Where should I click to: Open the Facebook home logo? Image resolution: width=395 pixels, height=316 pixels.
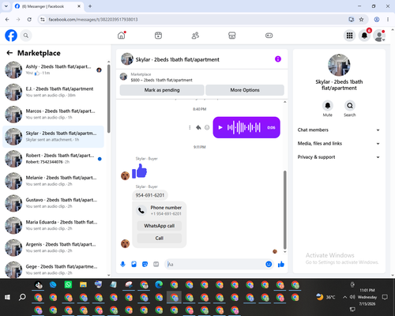coord(11,36)
